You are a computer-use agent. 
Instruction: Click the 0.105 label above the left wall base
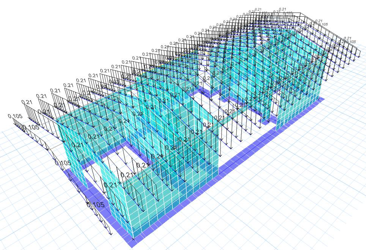[63, 163]
